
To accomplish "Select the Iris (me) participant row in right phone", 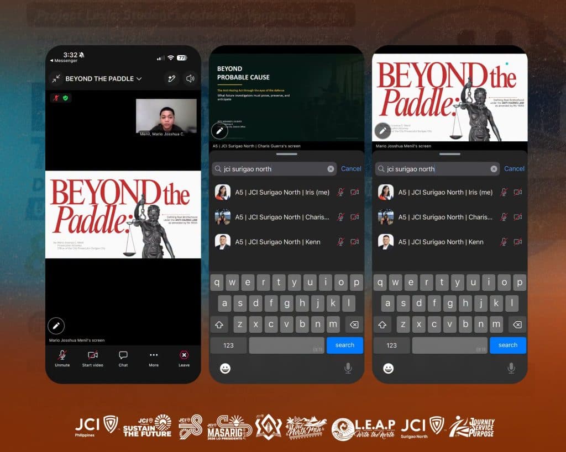I will pos(450,192).
